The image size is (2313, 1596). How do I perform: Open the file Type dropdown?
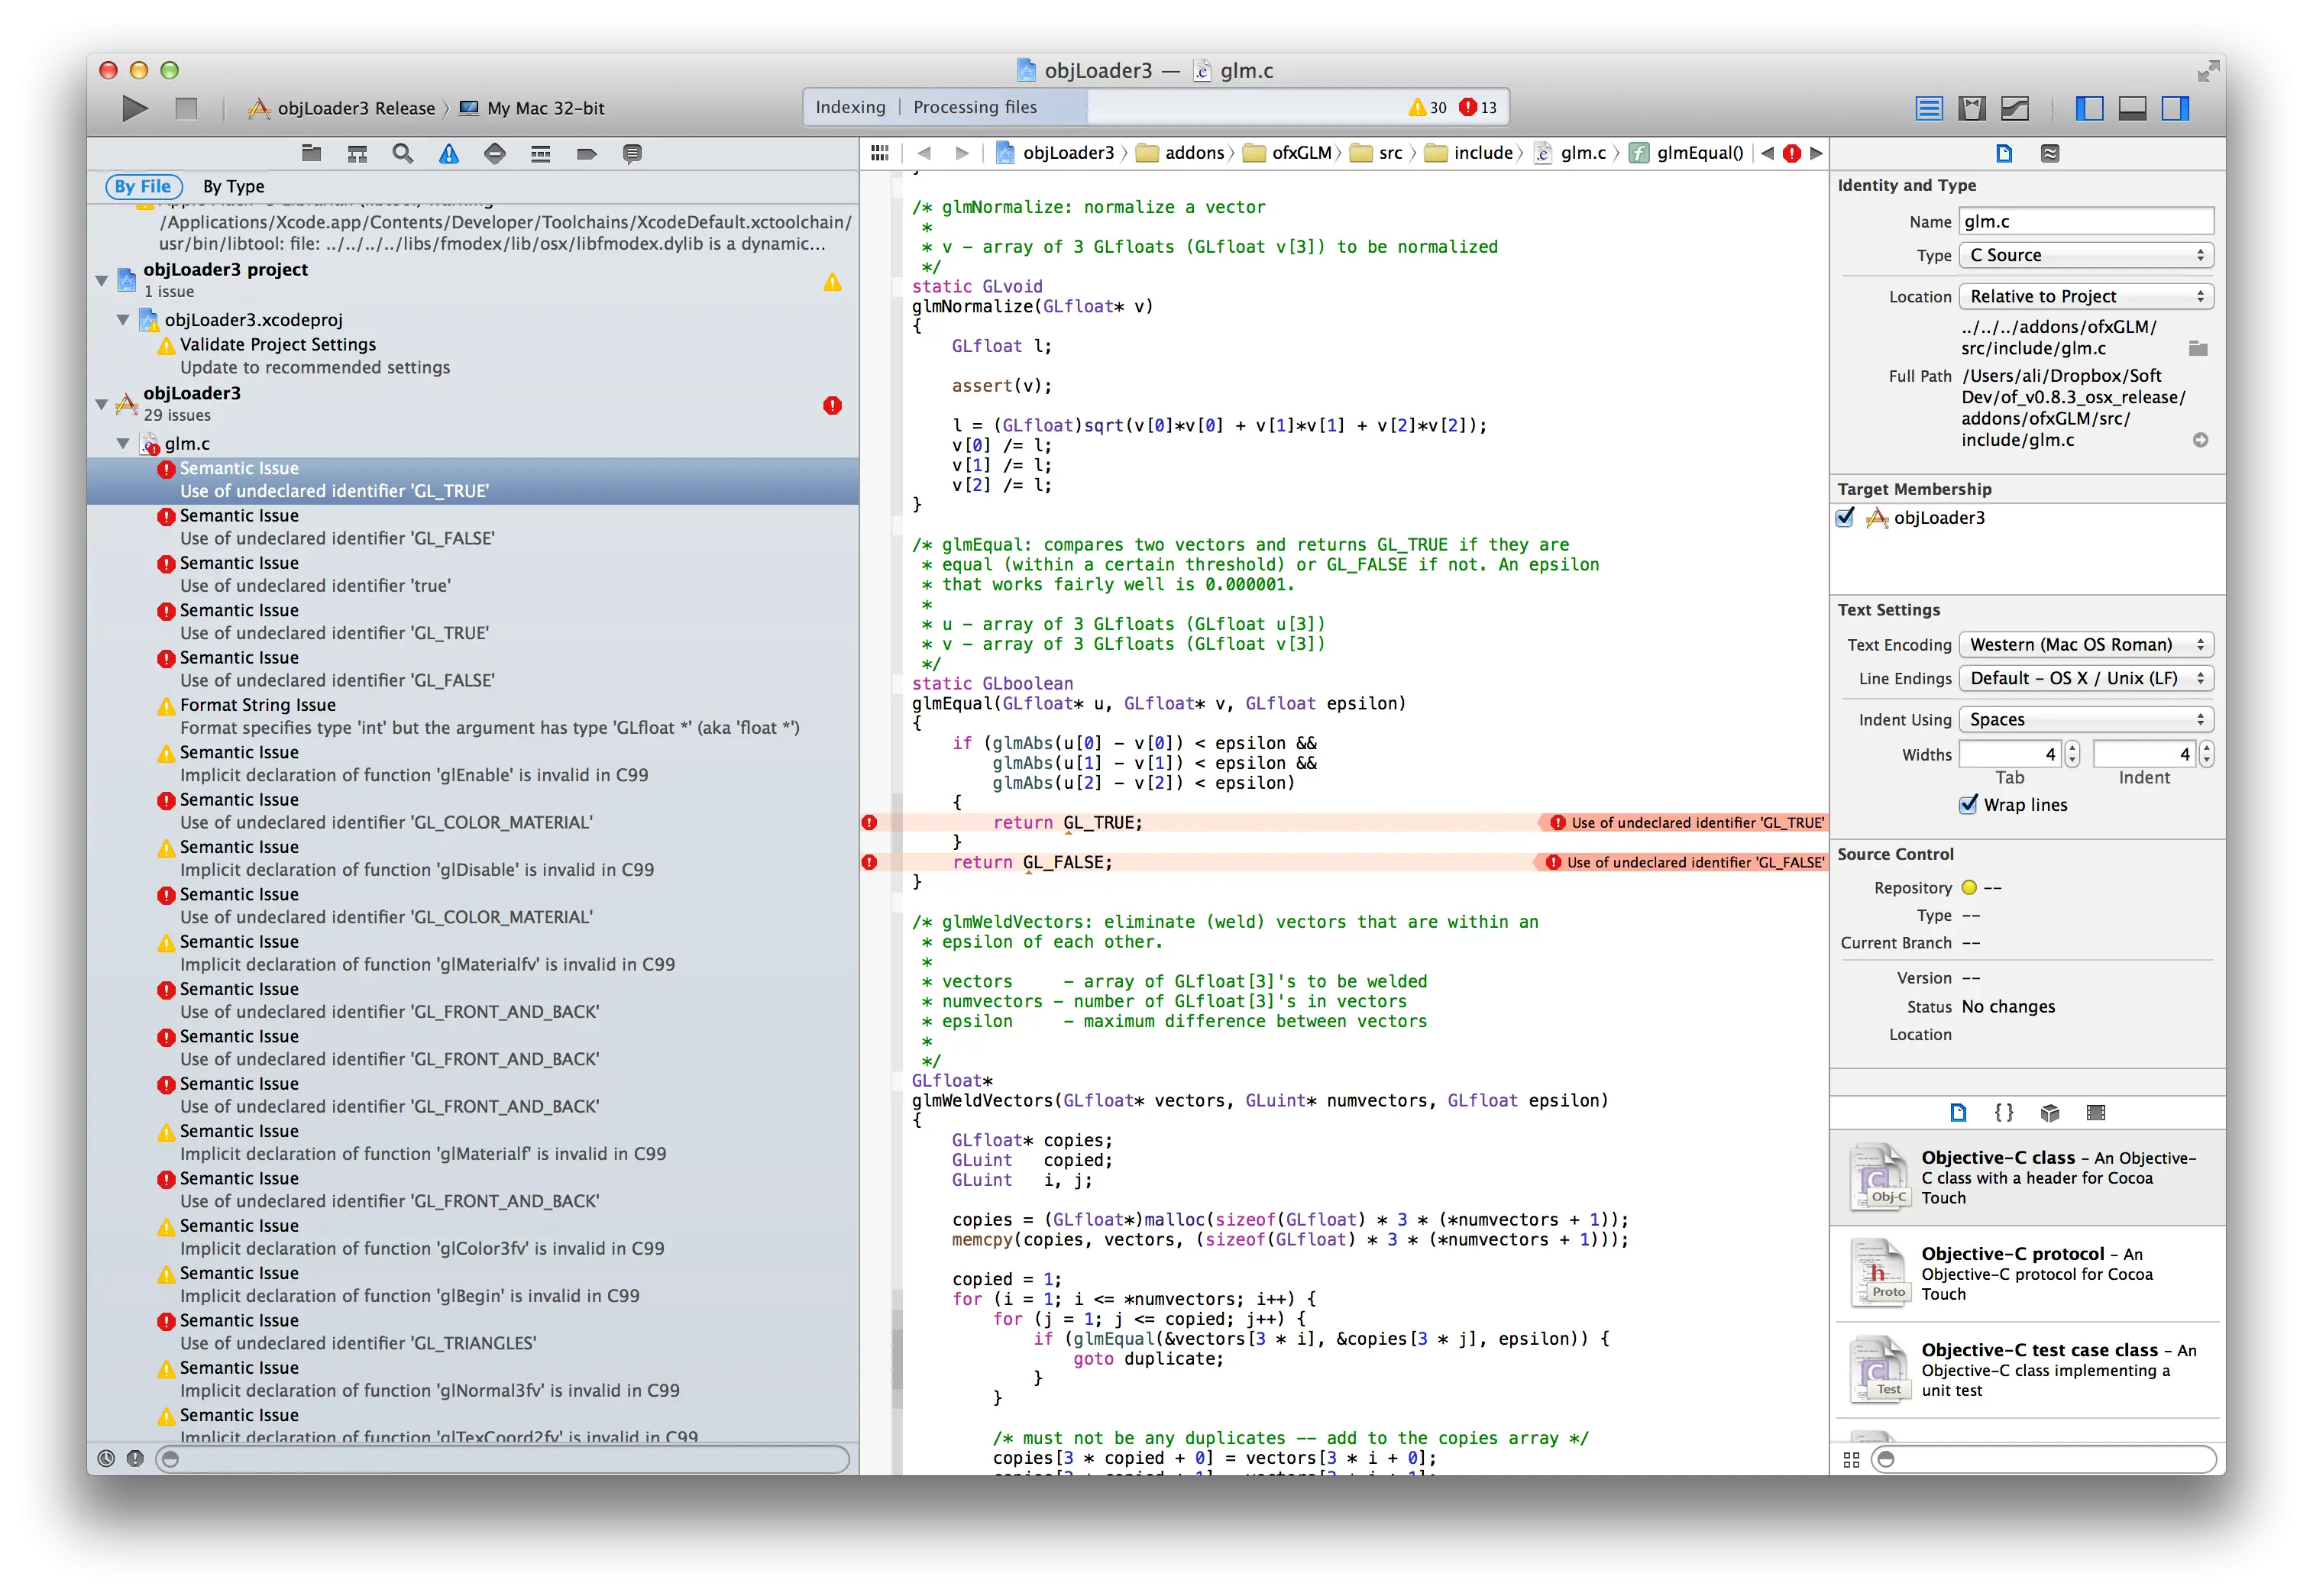(2086, 255)
